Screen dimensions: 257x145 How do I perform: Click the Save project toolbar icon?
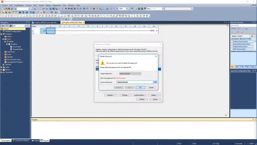click(8, 9)
